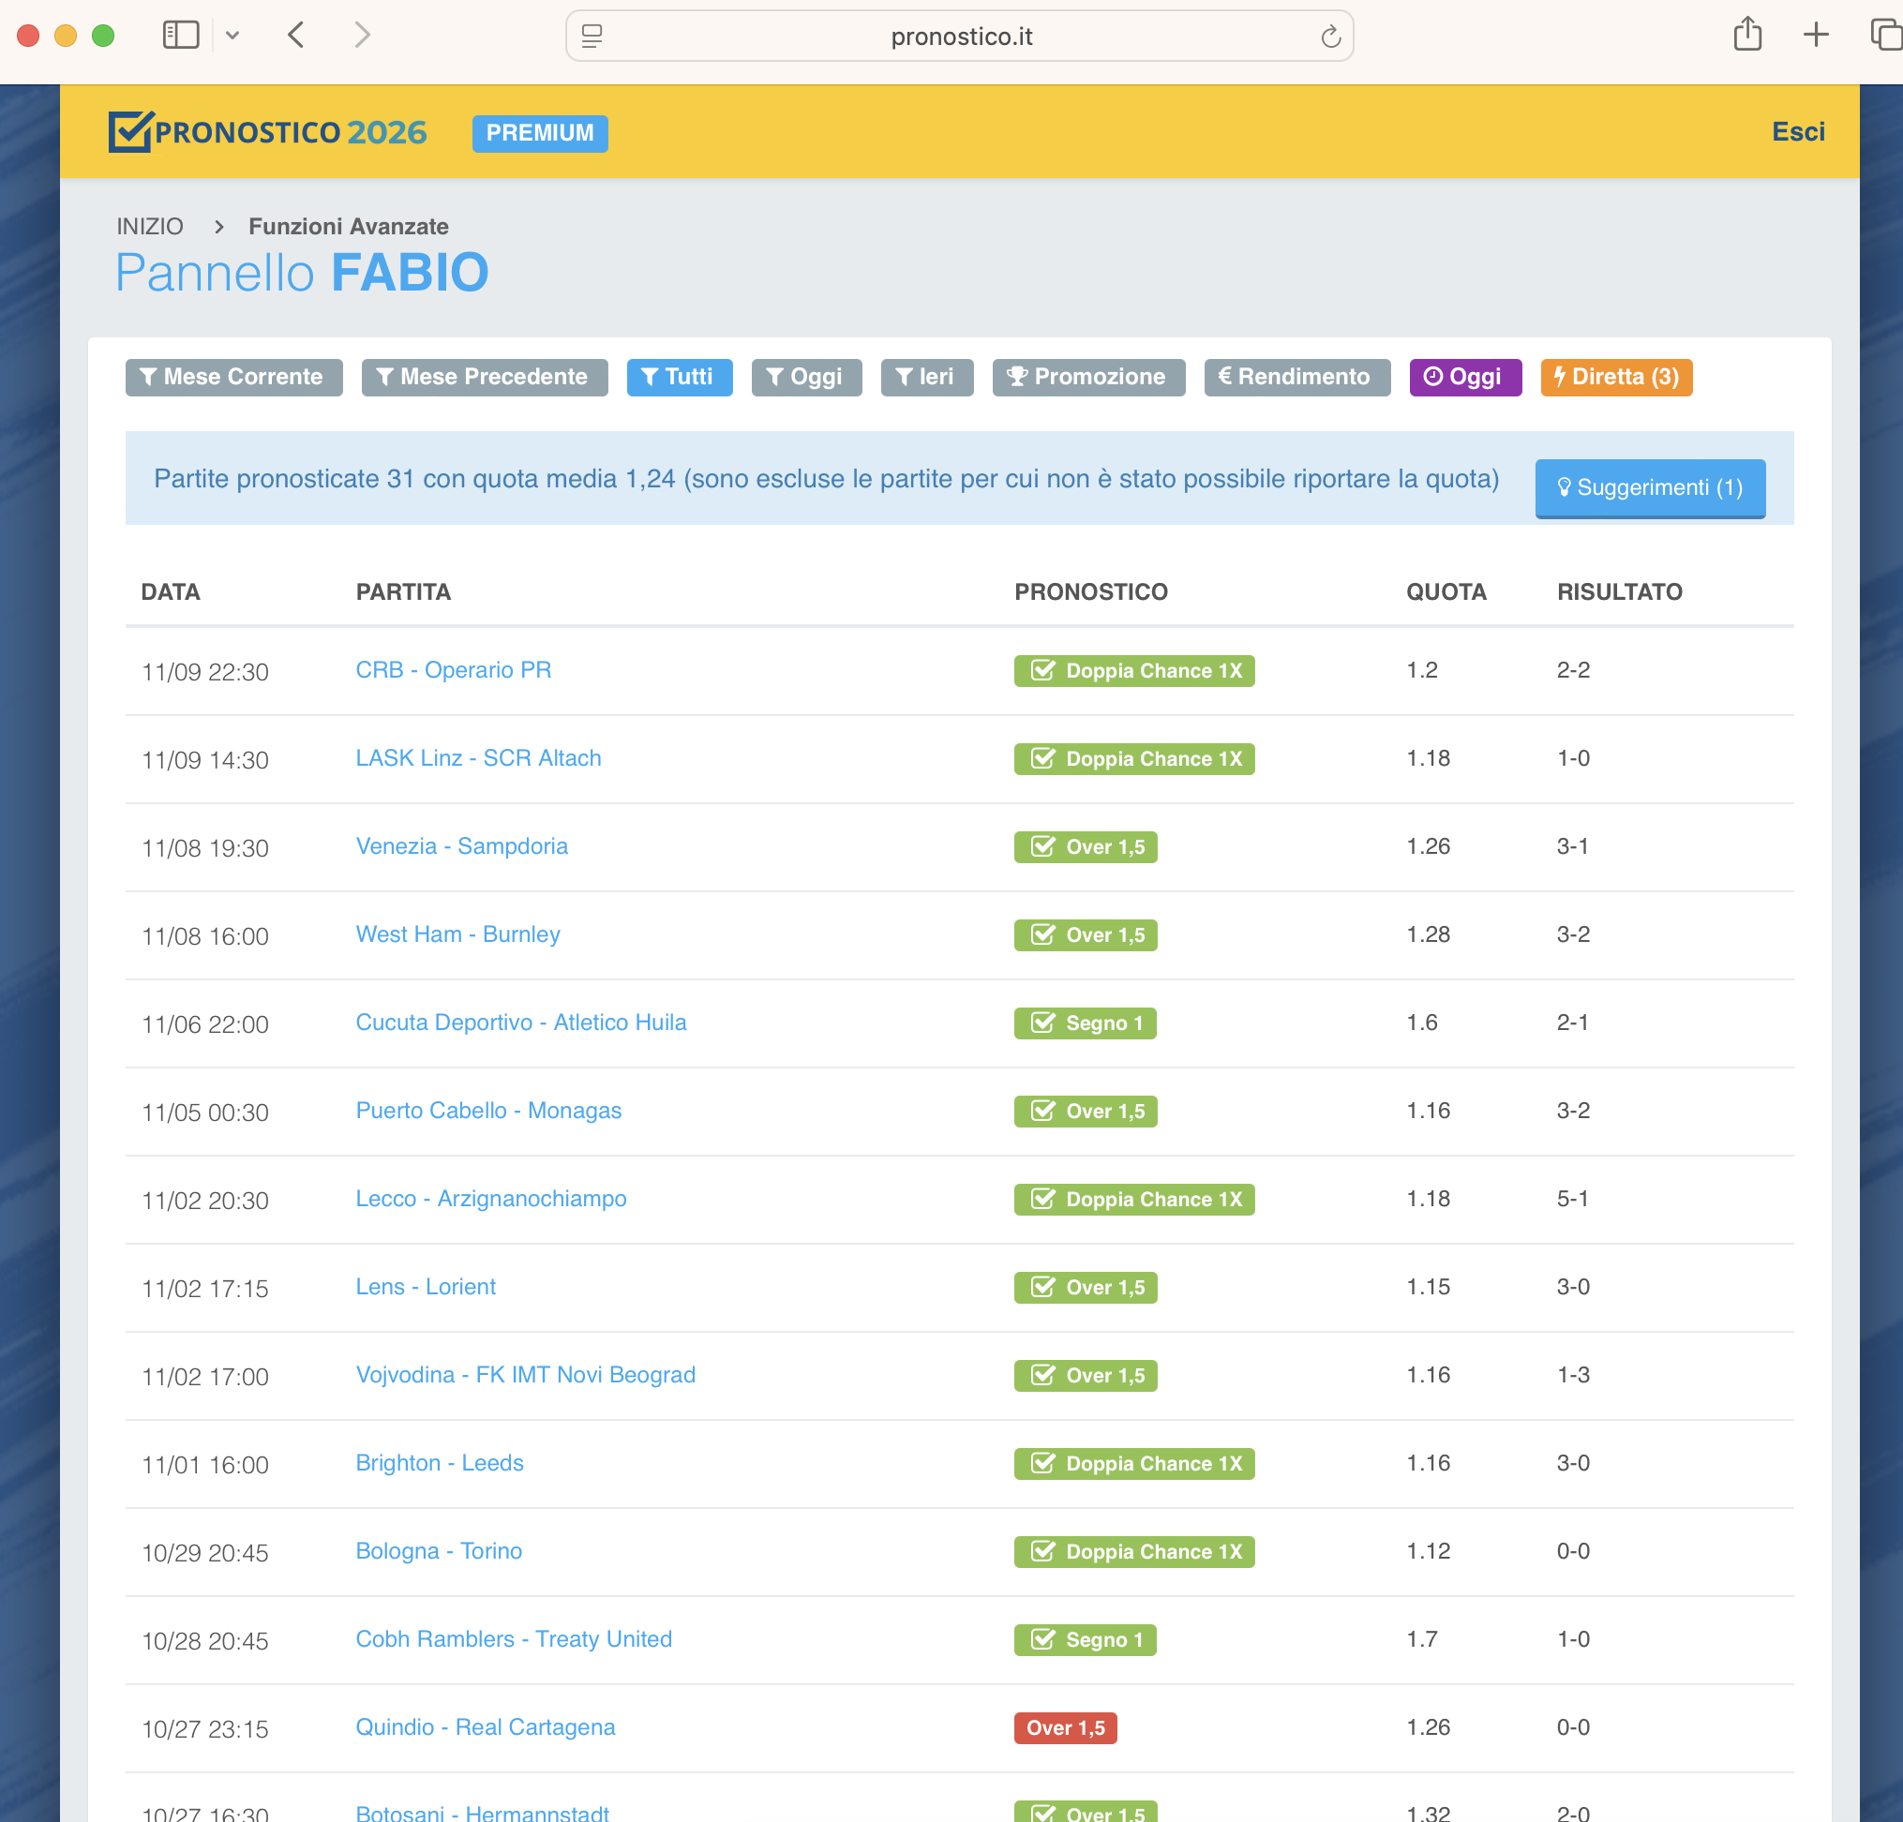
Task: Click the Suggerimenti (1) button
Action: [x=1649, y=487]
